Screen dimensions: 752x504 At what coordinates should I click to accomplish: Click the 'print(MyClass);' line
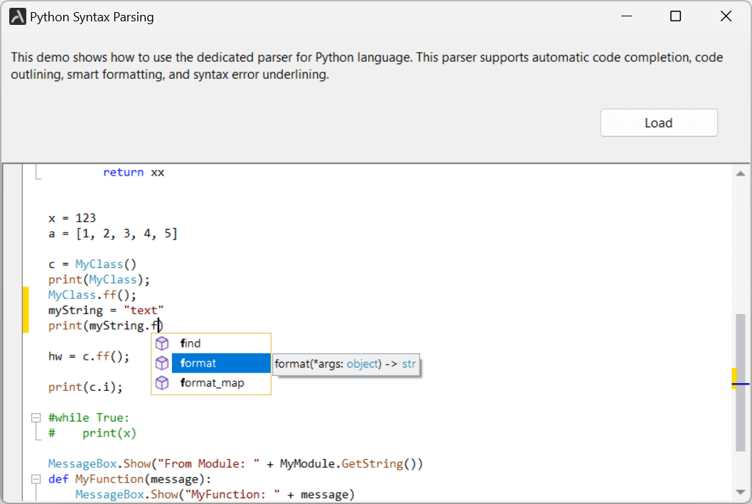[99, 279]
